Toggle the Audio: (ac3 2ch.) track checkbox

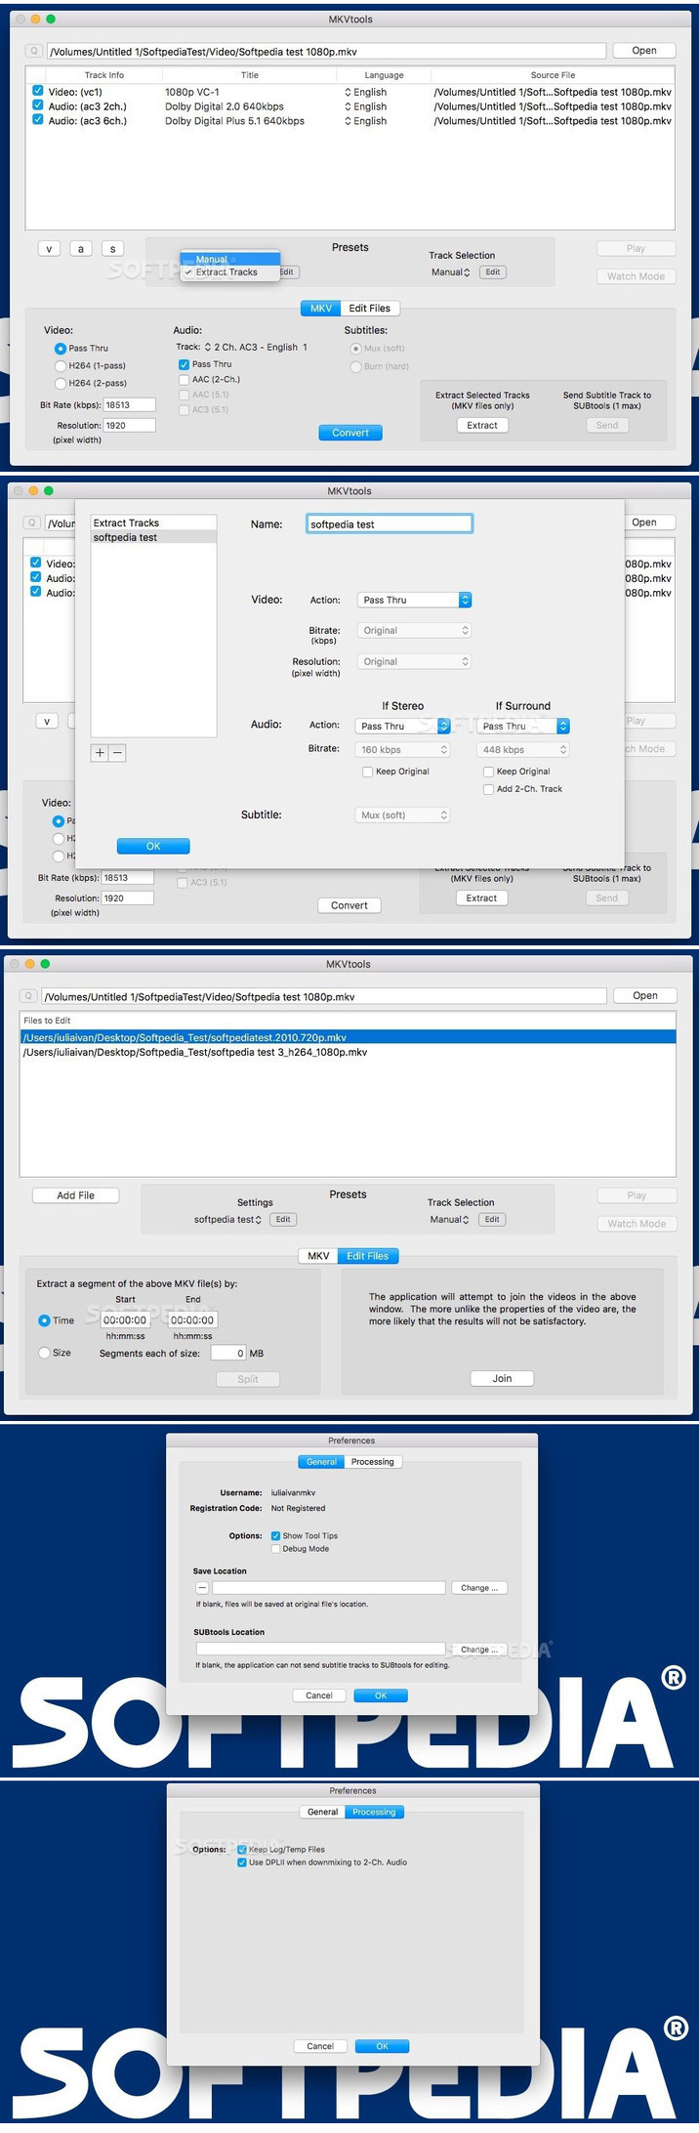pos(38,106)
